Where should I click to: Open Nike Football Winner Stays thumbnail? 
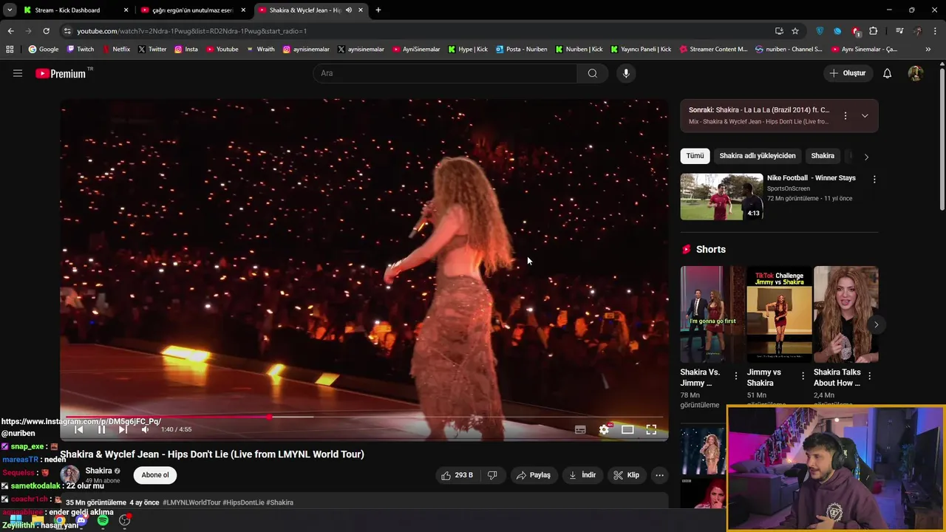point(721,197)
